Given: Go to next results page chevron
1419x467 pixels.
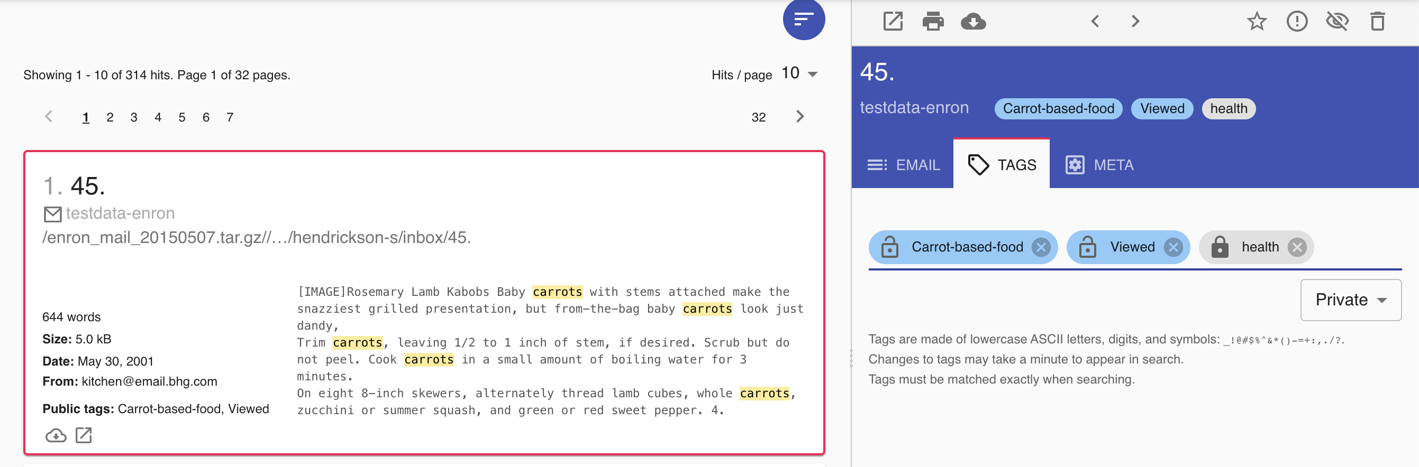Looking at the screenshot, I should [800, 117].
